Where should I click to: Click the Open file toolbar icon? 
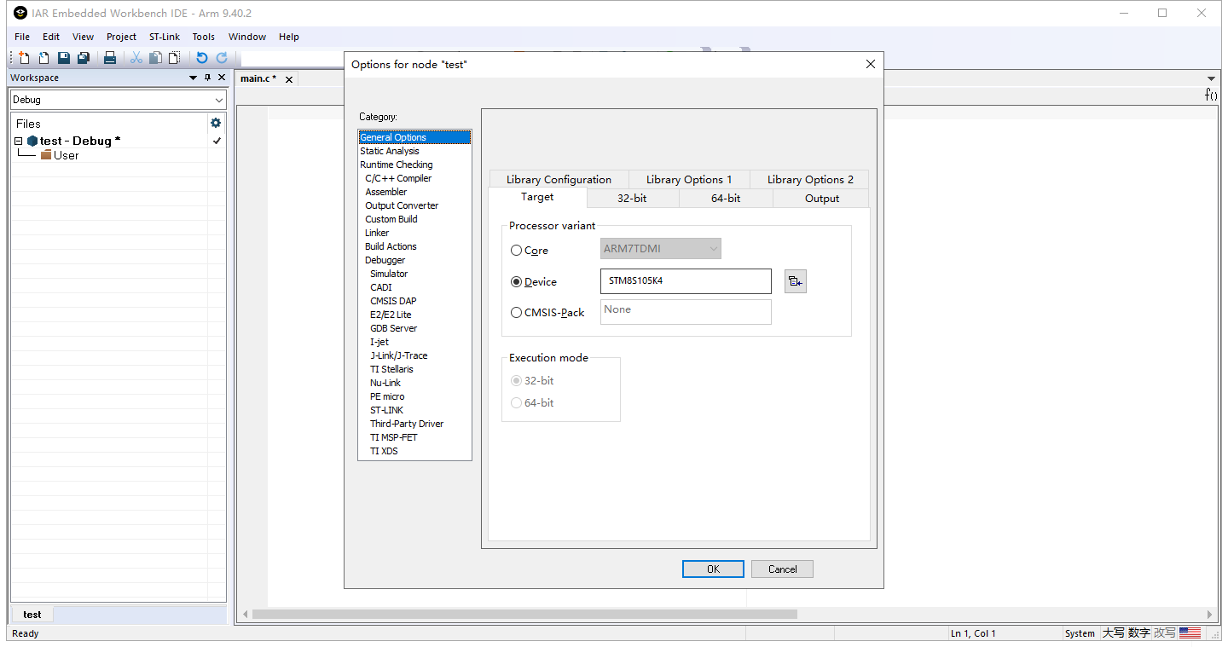click(43, 58)
